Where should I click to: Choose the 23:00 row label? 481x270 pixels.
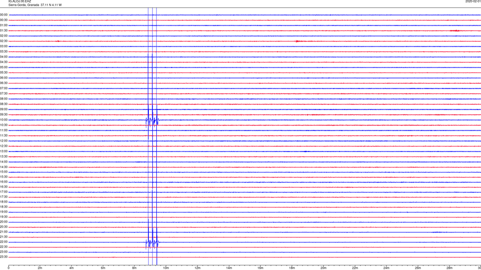(x=4, y=252)
